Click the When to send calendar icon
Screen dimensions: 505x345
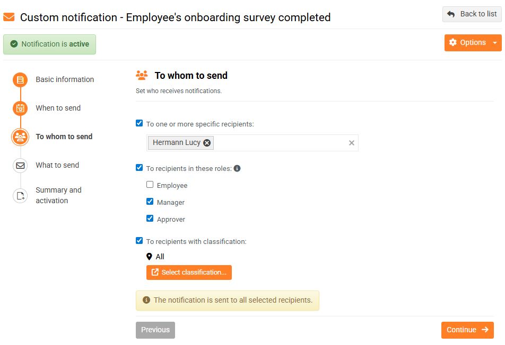[x=20, y=108]
